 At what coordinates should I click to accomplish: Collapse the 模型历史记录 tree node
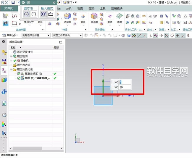[11, 69]
